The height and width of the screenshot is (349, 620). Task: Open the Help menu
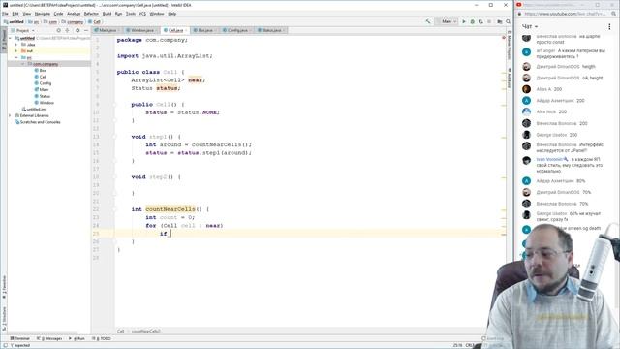[172, 14]
